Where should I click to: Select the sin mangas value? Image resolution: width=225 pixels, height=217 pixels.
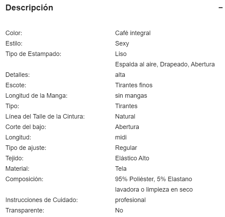[131, 96]
